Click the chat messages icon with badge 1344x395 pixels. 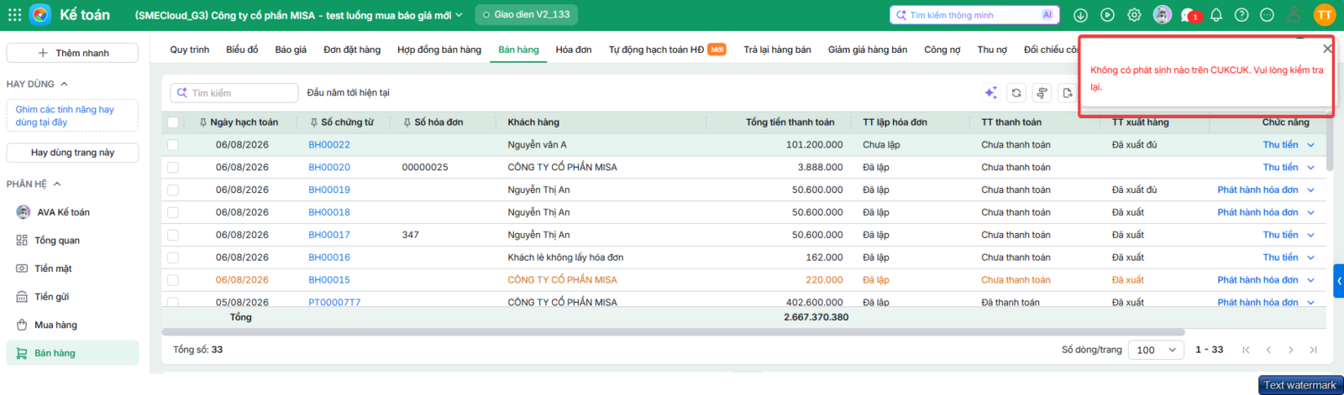[x=1189, y=15]
